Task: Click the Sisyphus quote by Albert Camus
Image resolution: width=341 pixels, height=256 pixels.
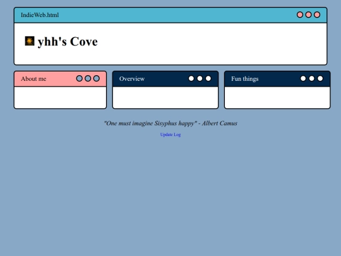Action: (x=170, y=123)
